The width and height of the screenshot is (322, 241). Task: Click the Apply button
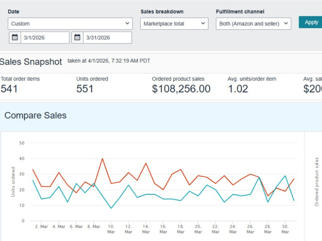point(310,22)
